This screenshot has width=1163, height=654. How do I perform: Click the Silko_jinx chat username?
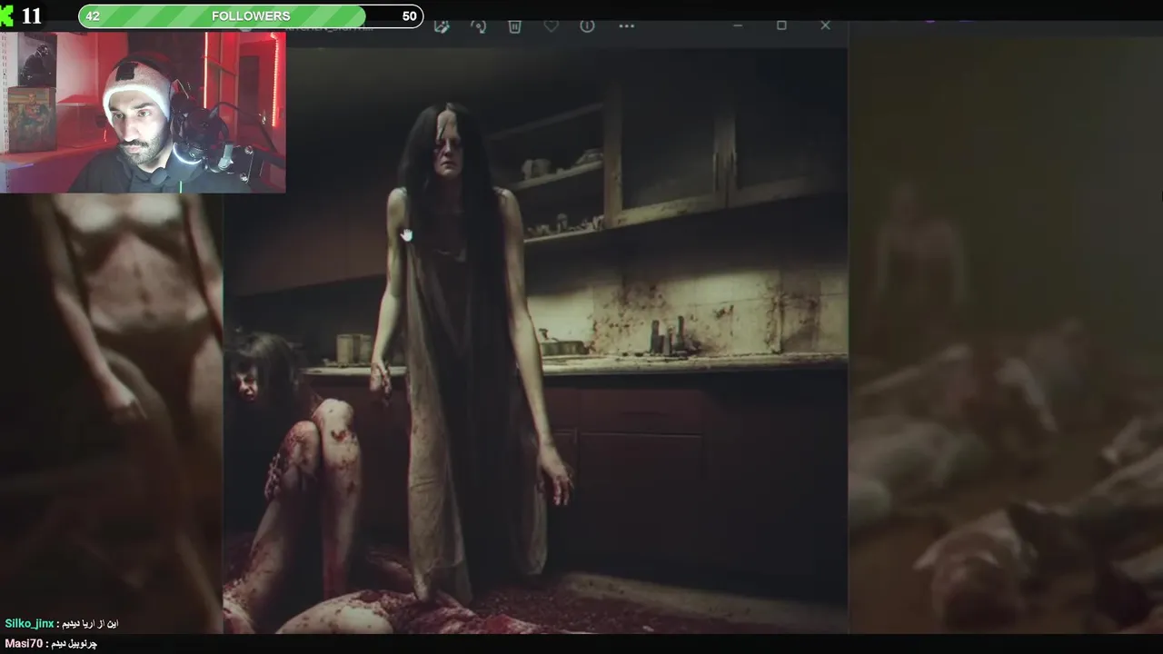pos(29,624)
